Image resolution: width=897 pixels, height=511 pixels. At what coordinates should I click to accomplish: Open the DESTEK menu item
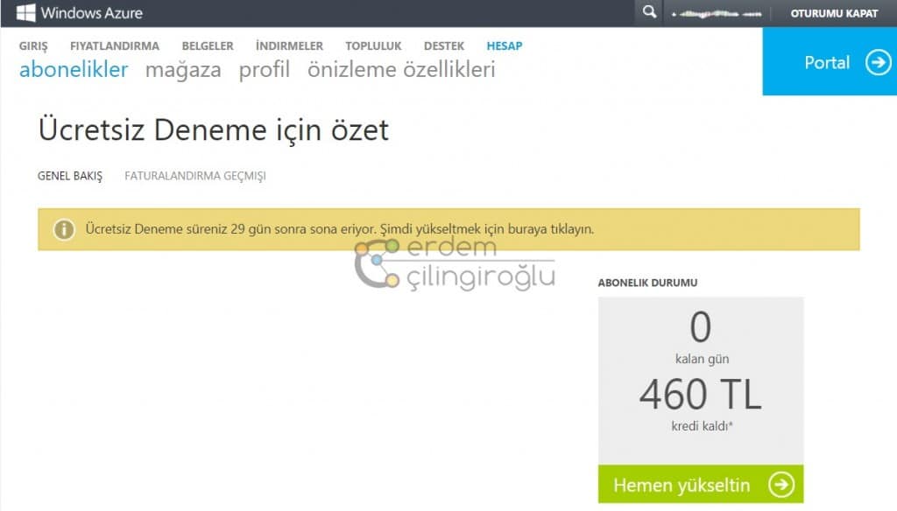click(x=444, y=45)
